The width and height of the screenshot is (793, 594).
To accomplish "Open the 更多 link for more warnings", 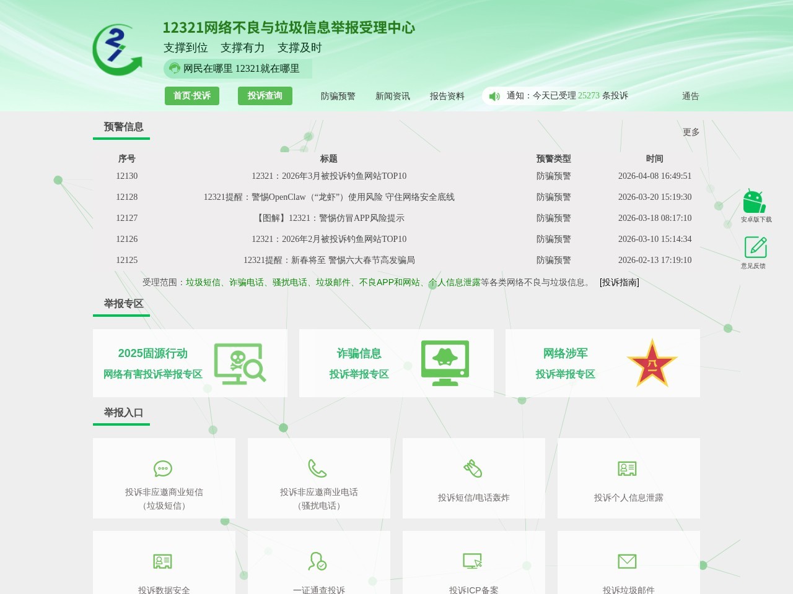I will coord(690,131).
